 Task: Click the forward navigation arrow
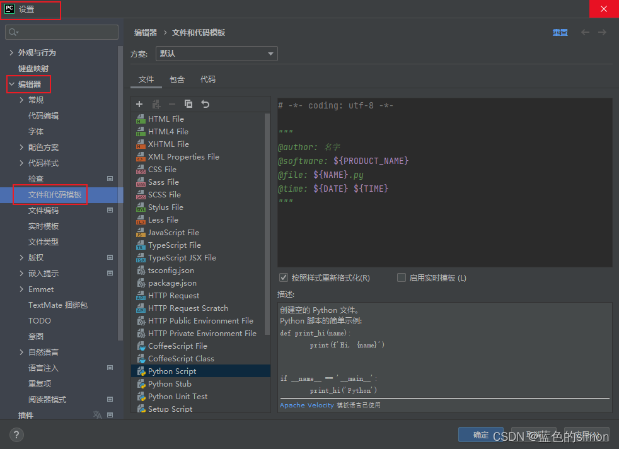pos(602,32)
